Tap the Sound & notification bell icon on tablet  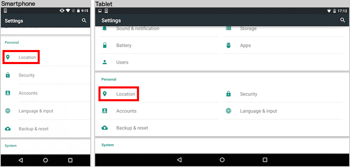click(105, 29)
